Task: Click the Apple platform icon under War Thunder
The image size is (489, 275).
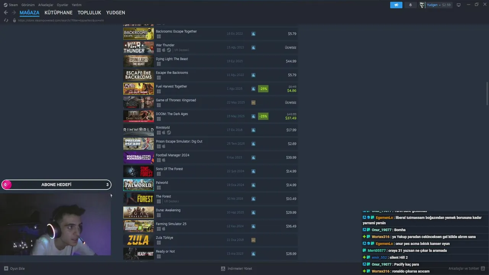Action: pyautogui.click(x=164, y=50)
